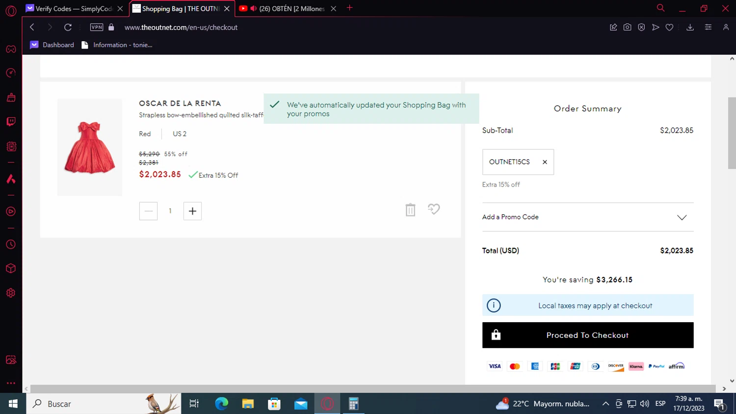
Task: Open the Player panel in sidebar
Action: [x=11, y=212]
